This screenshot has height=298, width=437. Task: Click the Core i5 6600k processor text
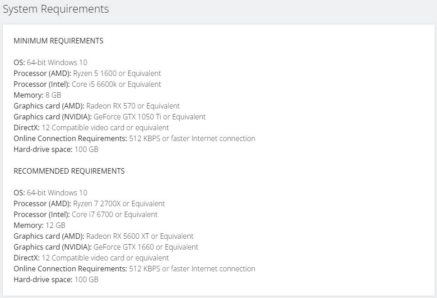click(116, 84)
